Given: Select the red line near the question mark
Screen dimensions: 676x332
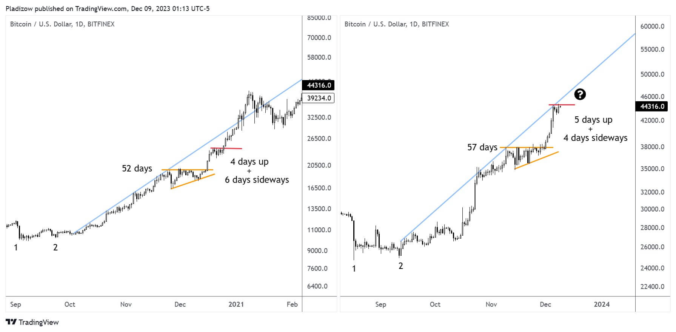Looking at the screenshot, I should click(x=562, y=105).
